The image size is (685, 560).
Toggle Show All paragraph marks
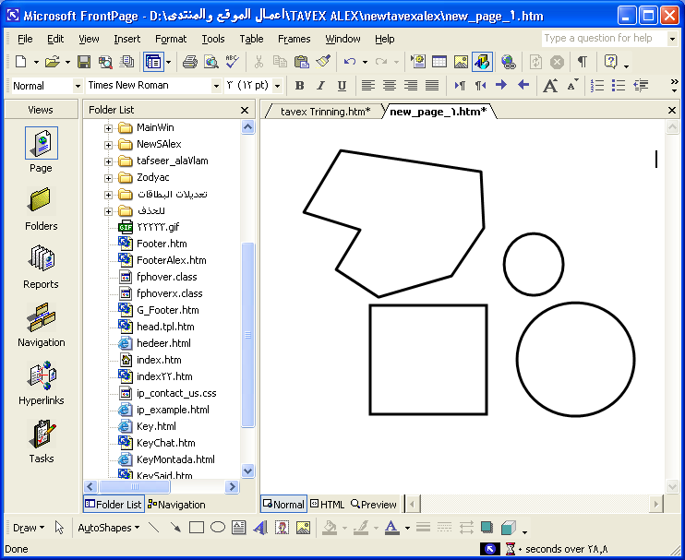coord(582,62)
